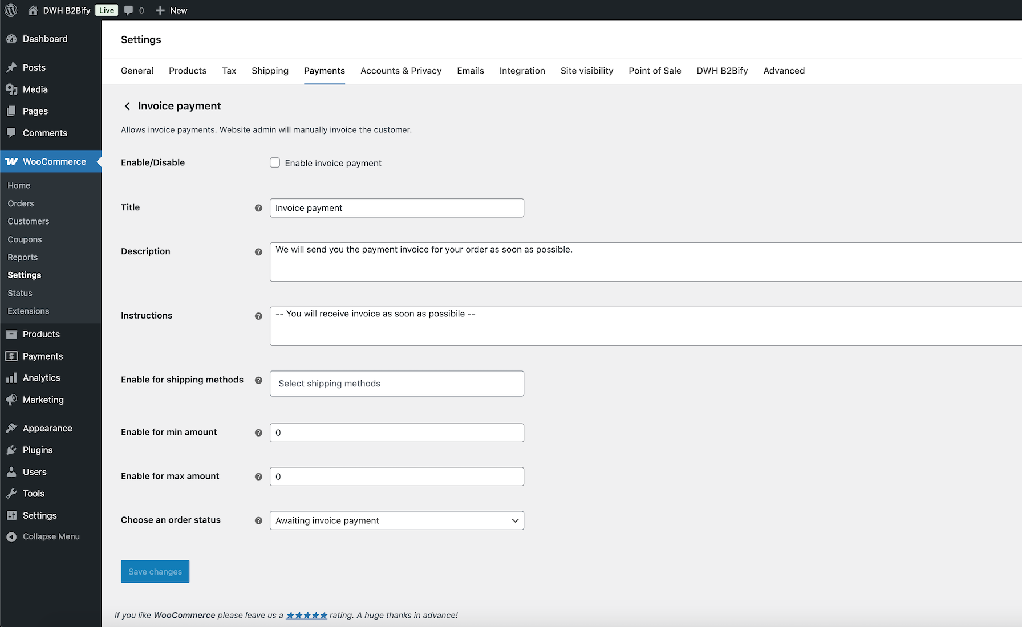Open WooCommerce Home submenu link
Image resolution: width=1022 pixels, height=627 pixels.
coord(19,185)
